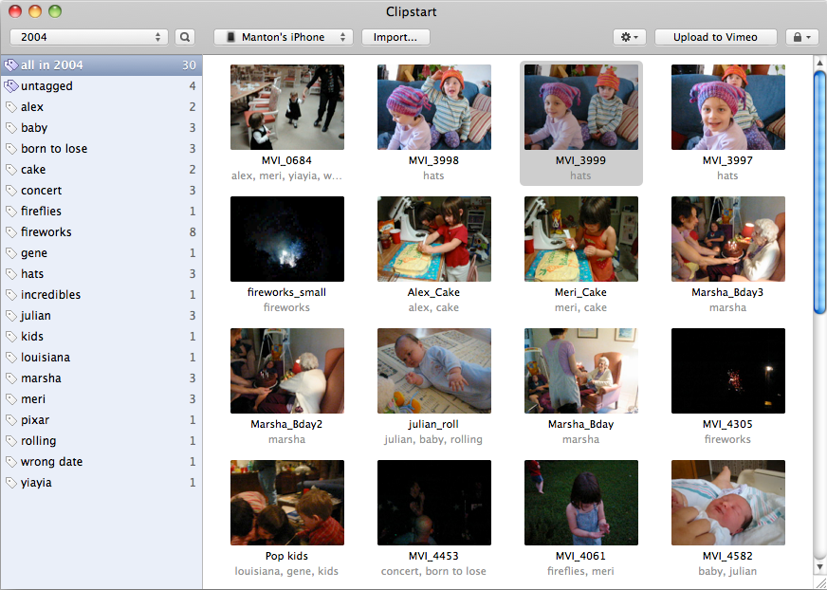Click tag icon beside hats
The width and height of the screenshot is (827, 590).
tap(11, 274)
